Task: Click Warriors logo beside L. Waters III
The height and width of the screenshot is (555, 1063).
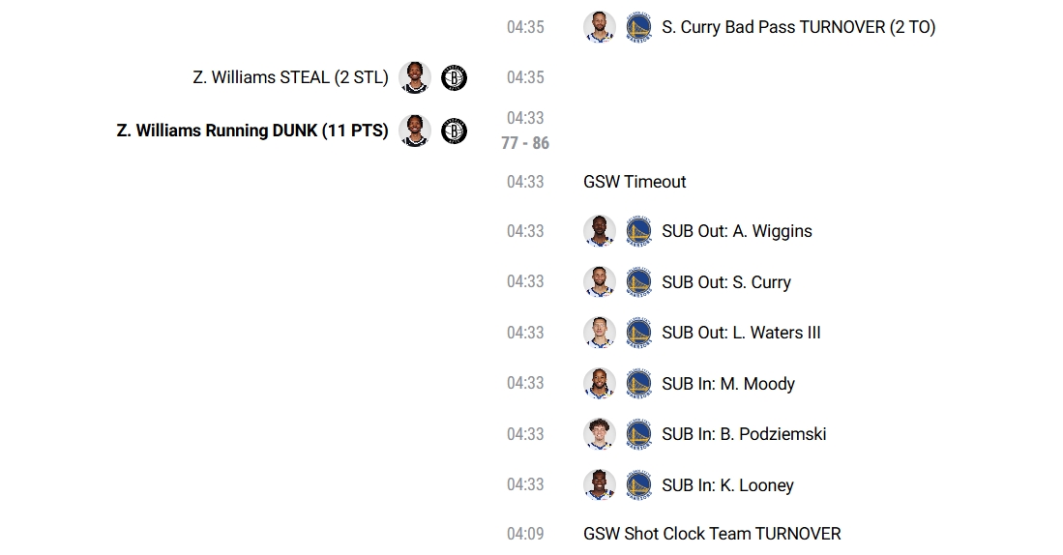Action: (x=638, y=333)
